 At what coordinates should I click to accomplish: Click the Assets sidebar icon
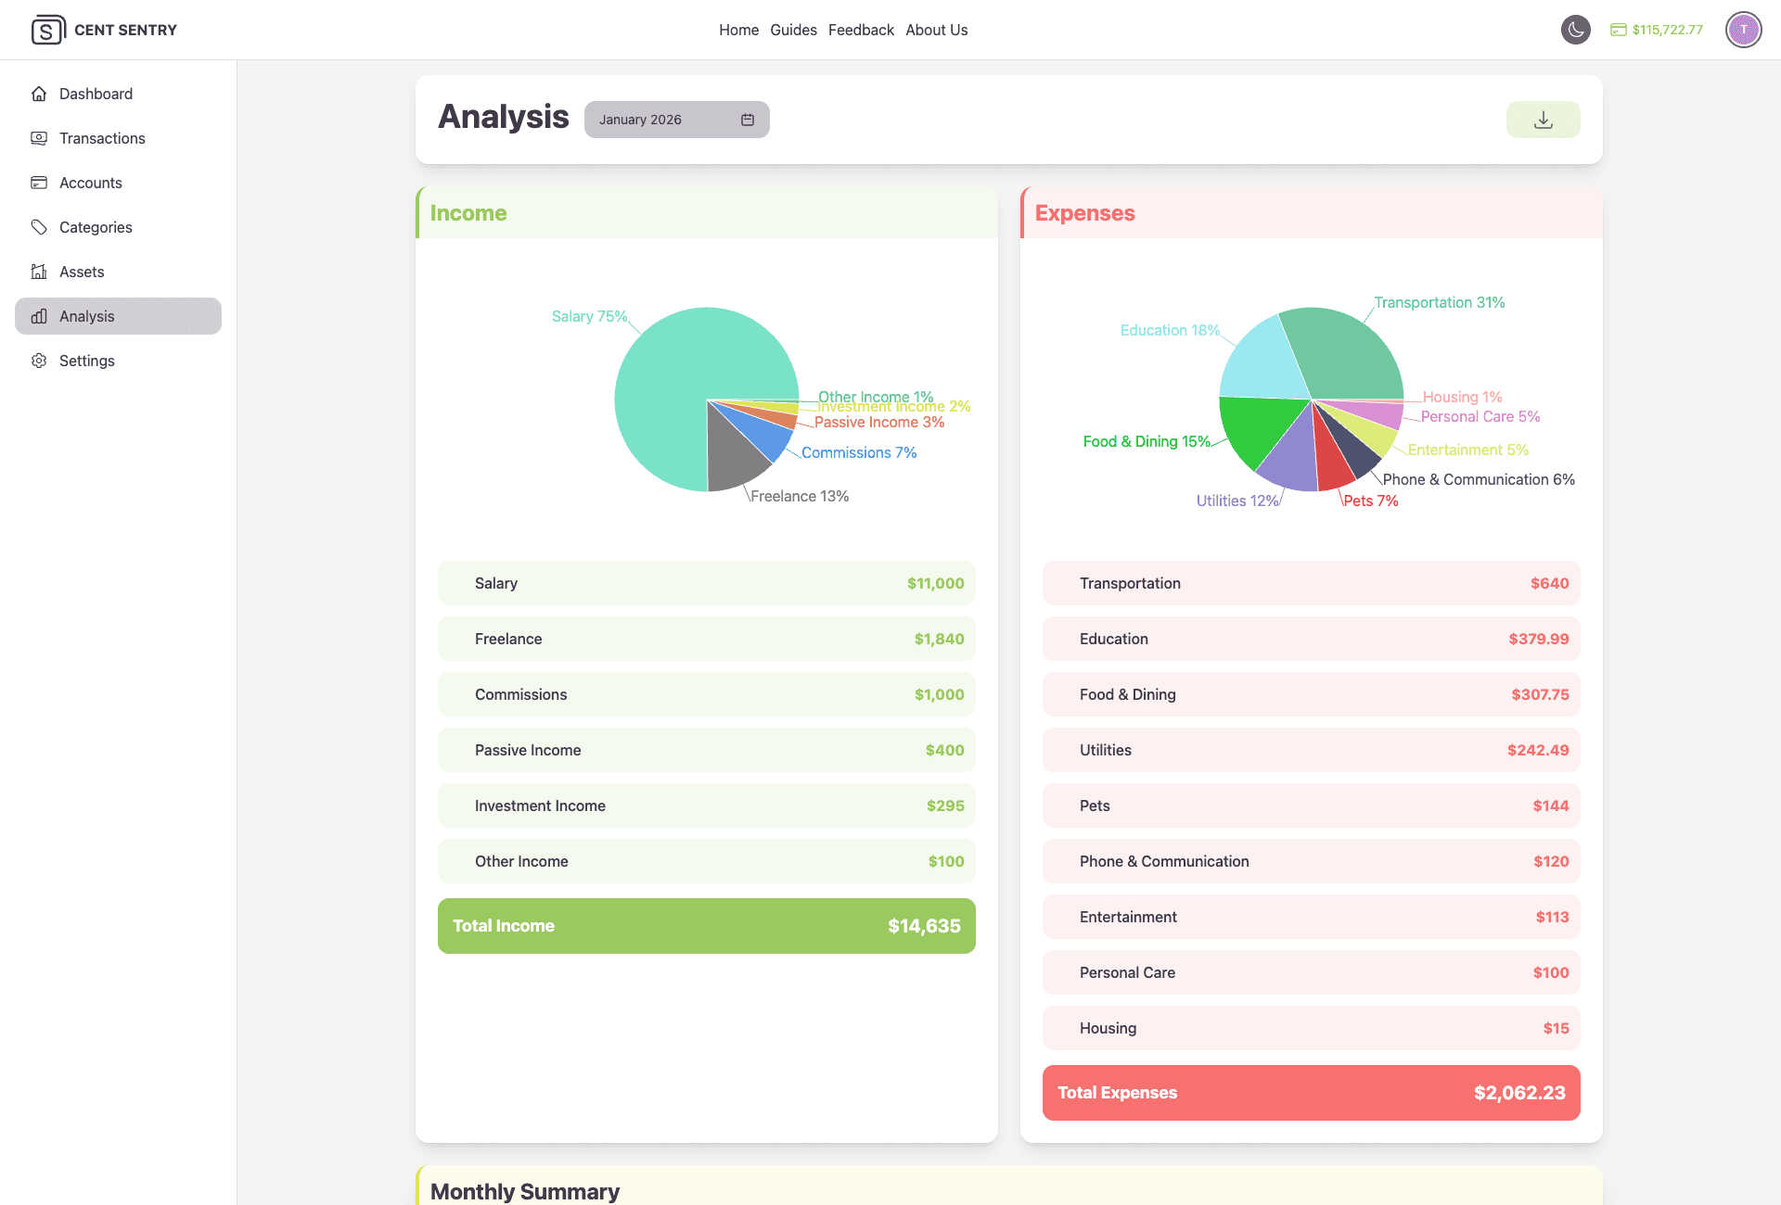(x=39, y=272)
